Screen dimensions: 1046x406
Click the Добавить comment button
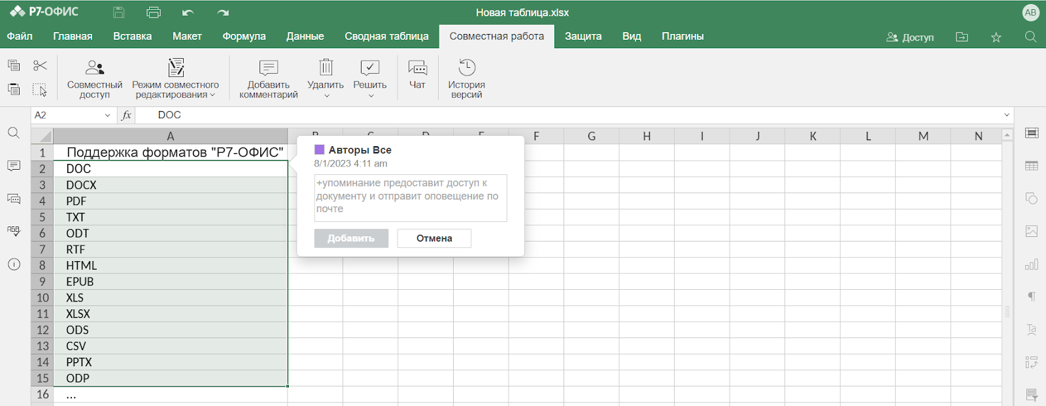(351, 238)
